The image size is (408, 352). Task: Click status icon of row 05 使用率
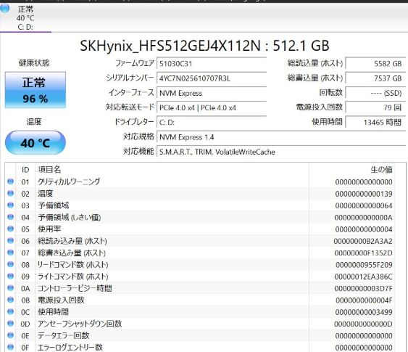click(x=10, y=229)
